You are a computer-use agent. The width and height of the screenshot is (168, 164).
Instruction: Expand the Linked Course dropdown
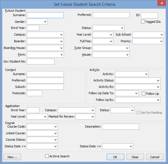point(42,133)
